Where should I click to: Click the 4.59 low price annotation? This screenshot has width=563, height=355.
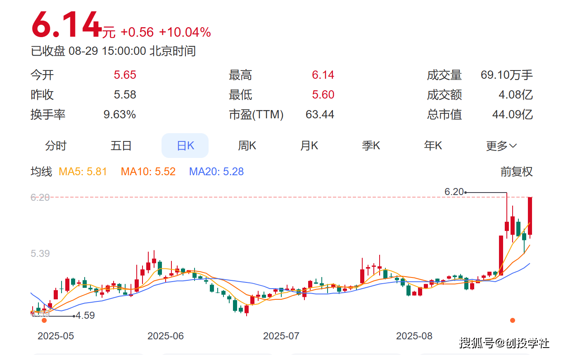point(85,316)
